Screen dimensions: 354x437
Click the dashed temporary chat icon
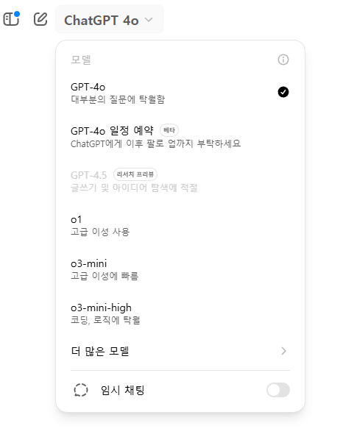(x=81, y=390)
